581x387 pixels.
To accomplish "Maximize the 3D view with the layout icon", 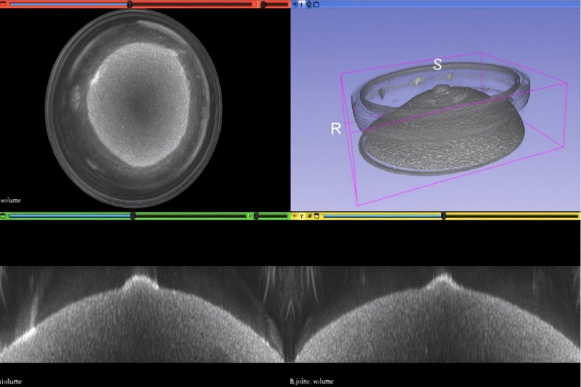I will point(316,4).
